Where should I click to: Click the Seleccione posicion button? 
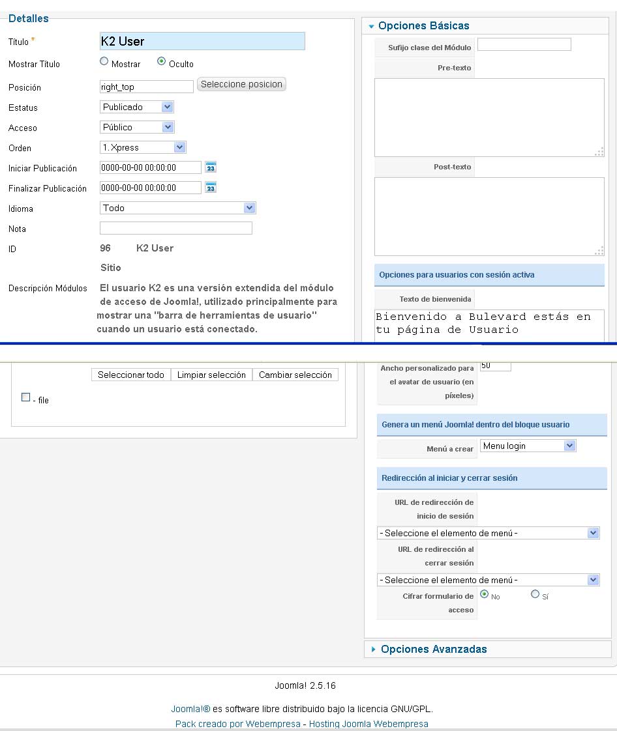coord(241,85)
